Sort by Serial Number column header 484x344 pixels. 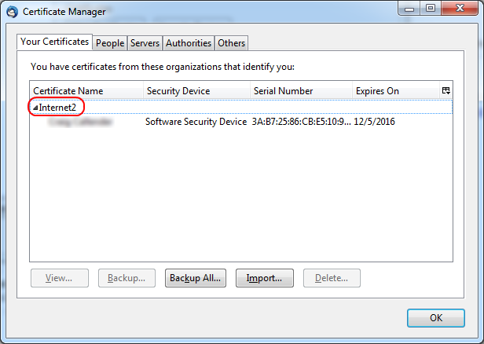(301, 91)
